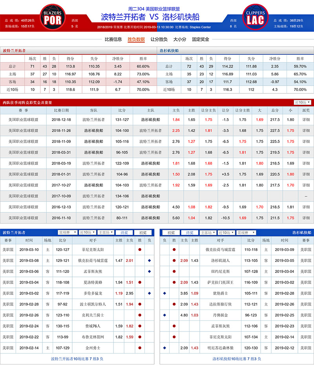Click the 80-111 score of the 2016-11-10 match

(x=122, y=218)
